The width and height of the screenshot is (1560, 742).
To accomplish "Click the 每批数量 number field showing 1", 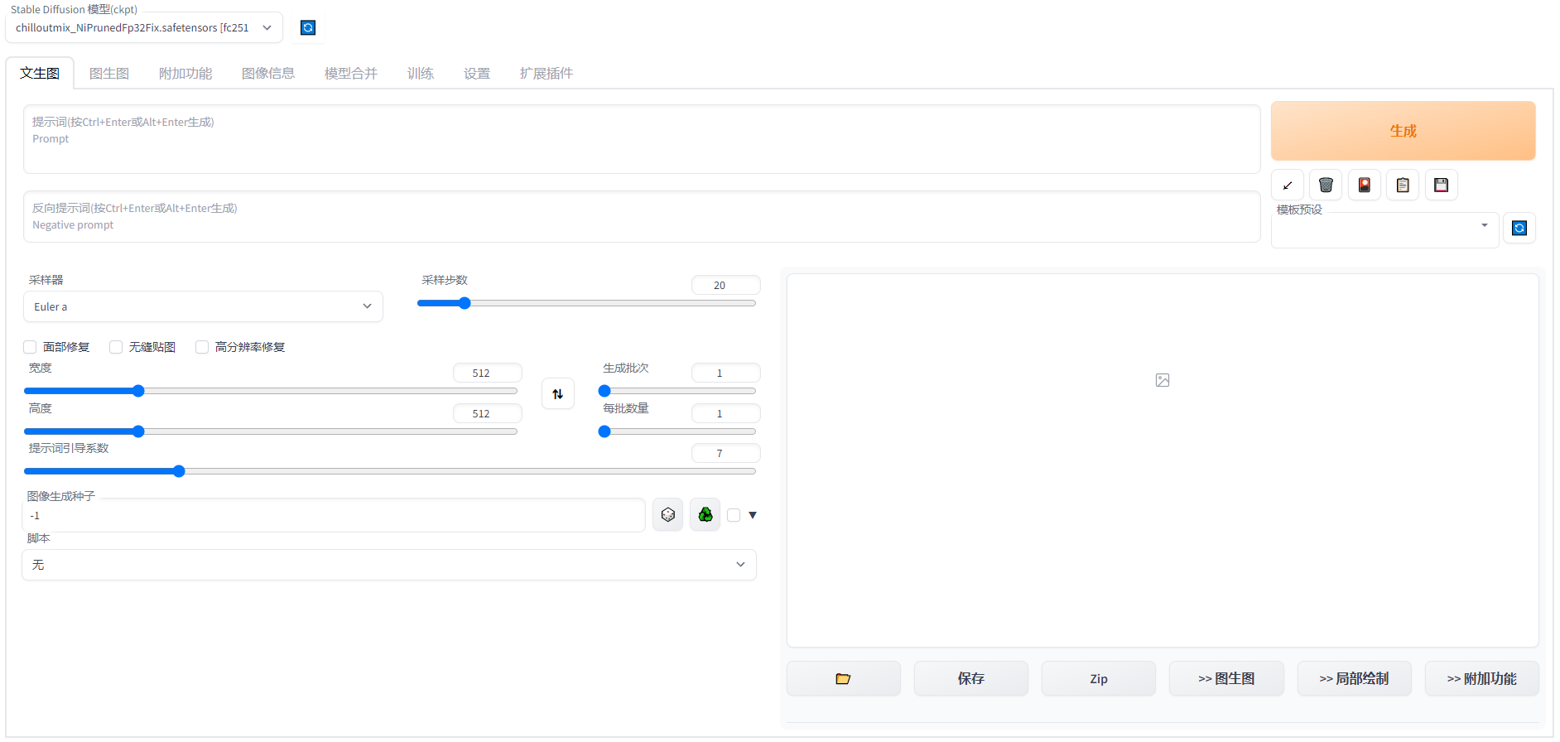I will [x=726, y=413].
